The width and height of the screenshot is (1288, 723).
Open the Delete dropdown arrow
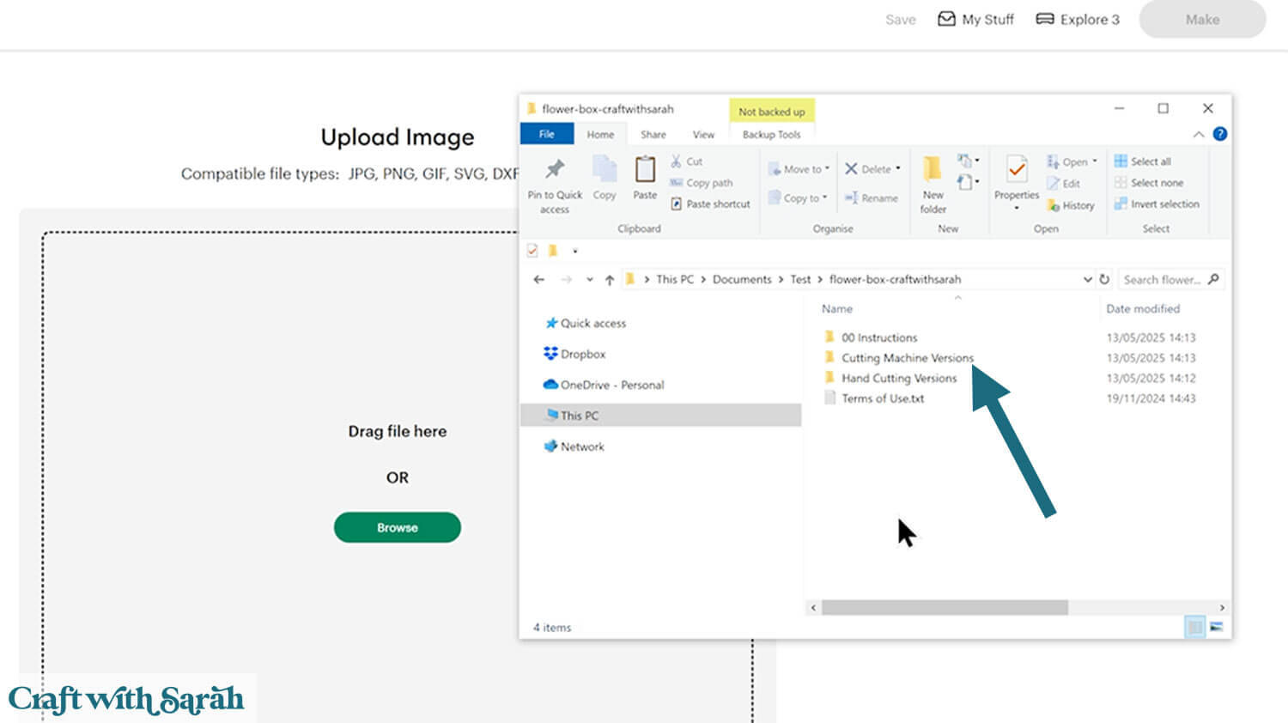click(898, 169)
